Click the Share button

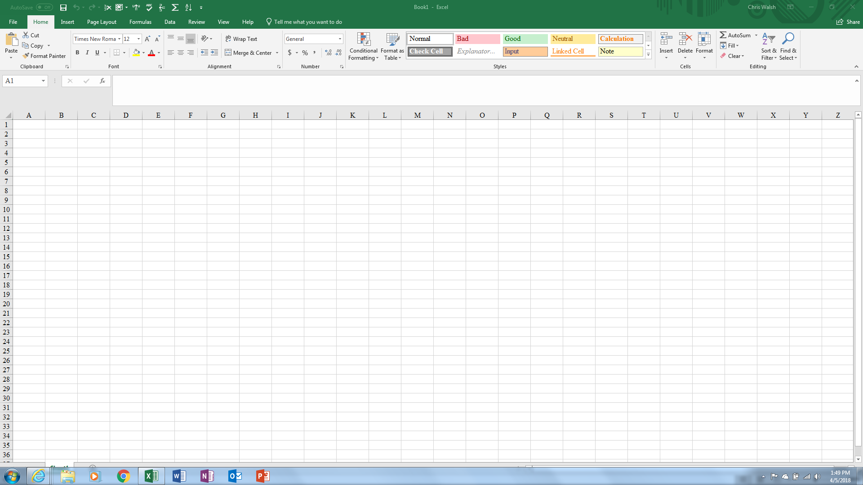(848, 22)
